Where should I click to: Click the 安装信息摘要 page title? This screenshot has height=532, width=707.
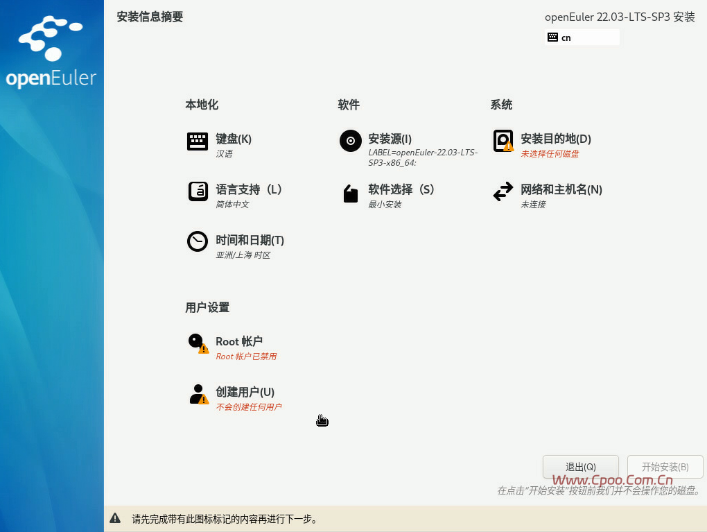click(150, 17)
